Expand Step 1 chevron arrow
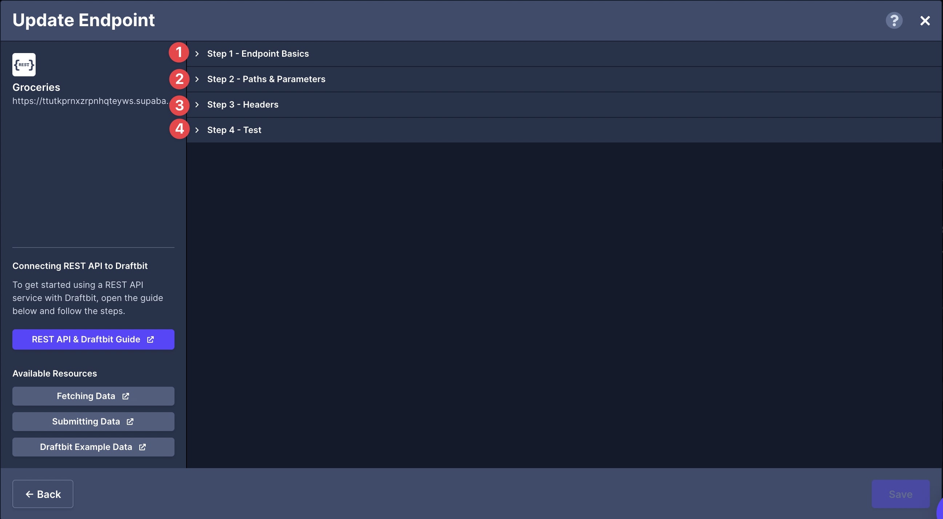943x519 pixels. [197, 54]
